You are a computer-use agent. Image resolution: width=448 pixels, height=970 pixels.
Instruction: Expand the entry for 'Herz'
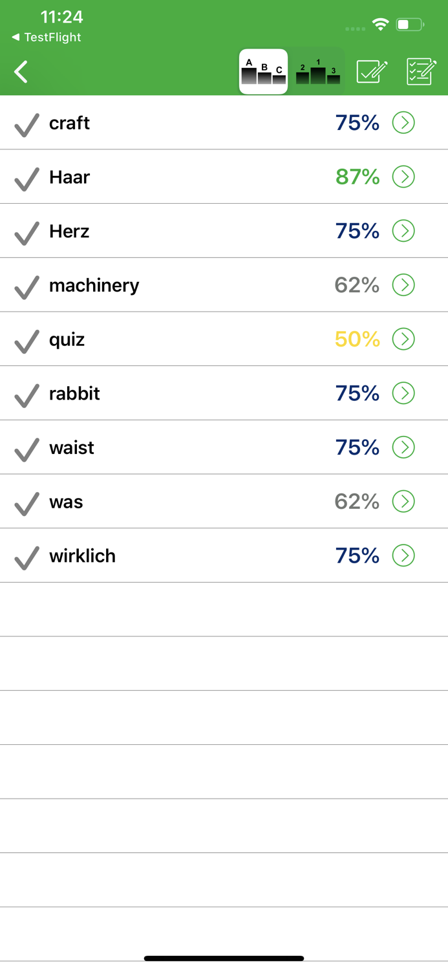(x=403, y=231)
